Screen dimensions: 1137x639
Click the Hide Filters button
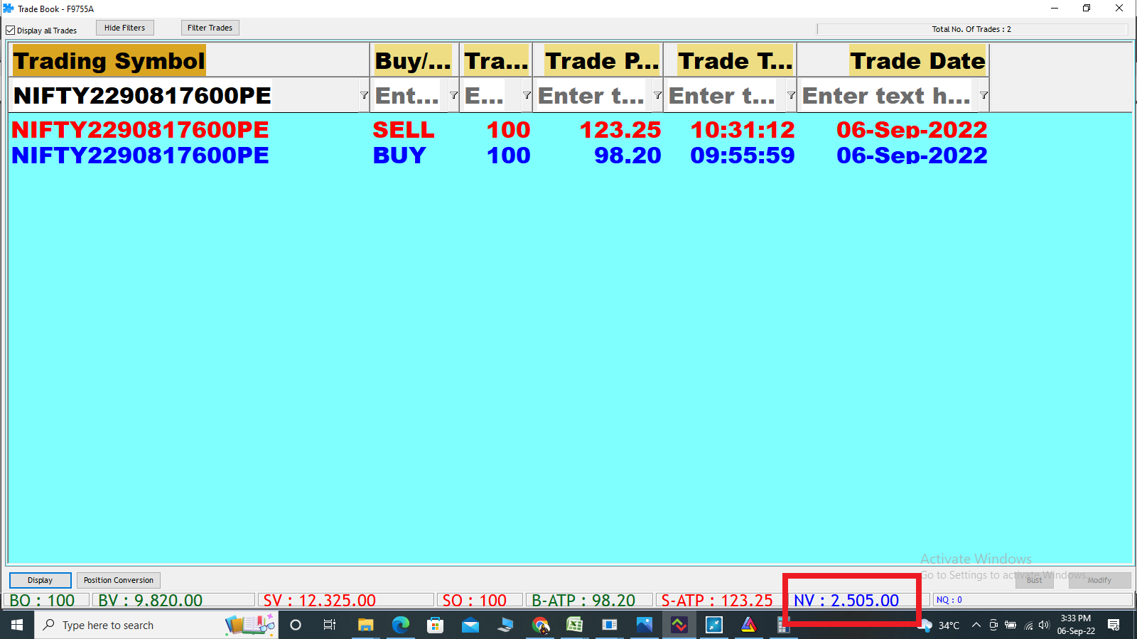124,28
